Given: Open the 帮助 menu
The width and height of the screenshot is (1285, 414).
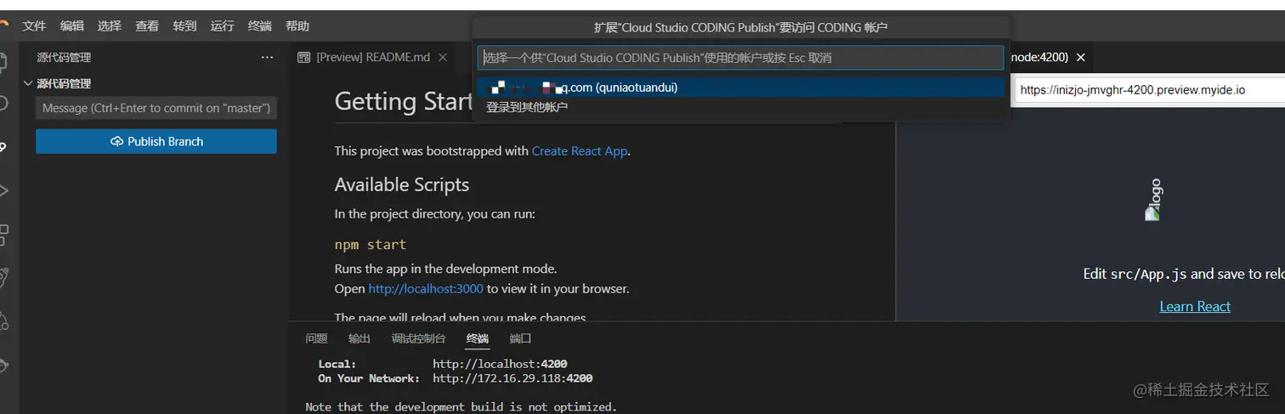Looking at the screenshot, I should coord(297,26).
